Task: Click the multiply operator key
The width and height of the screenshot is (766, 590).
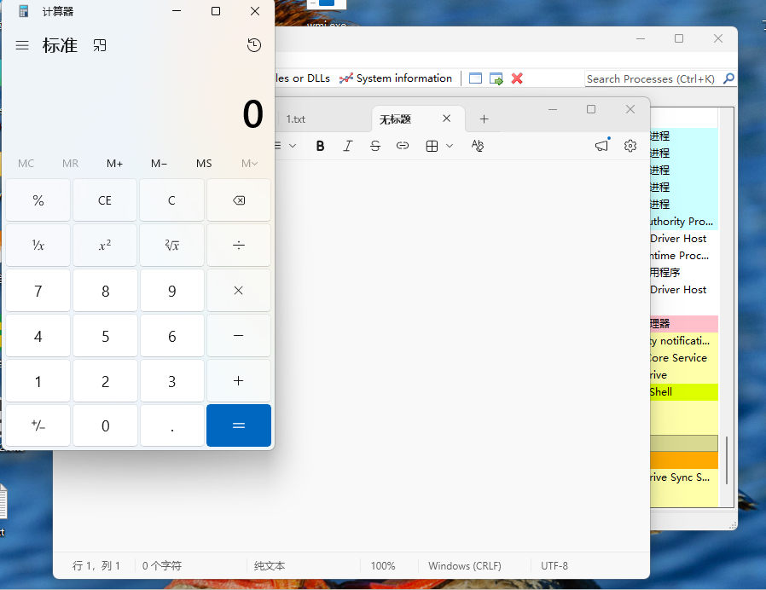Action: tap(239, 291)
